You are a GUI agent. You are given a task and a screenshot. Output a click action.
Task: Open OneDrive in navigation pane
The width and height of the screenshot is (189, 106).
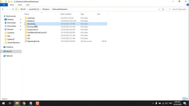click(10, 47)
